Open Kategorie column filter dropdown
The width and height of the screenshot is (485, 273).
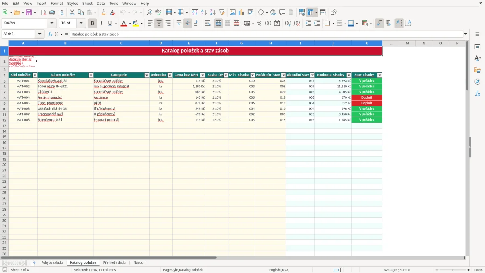point(146,75)
